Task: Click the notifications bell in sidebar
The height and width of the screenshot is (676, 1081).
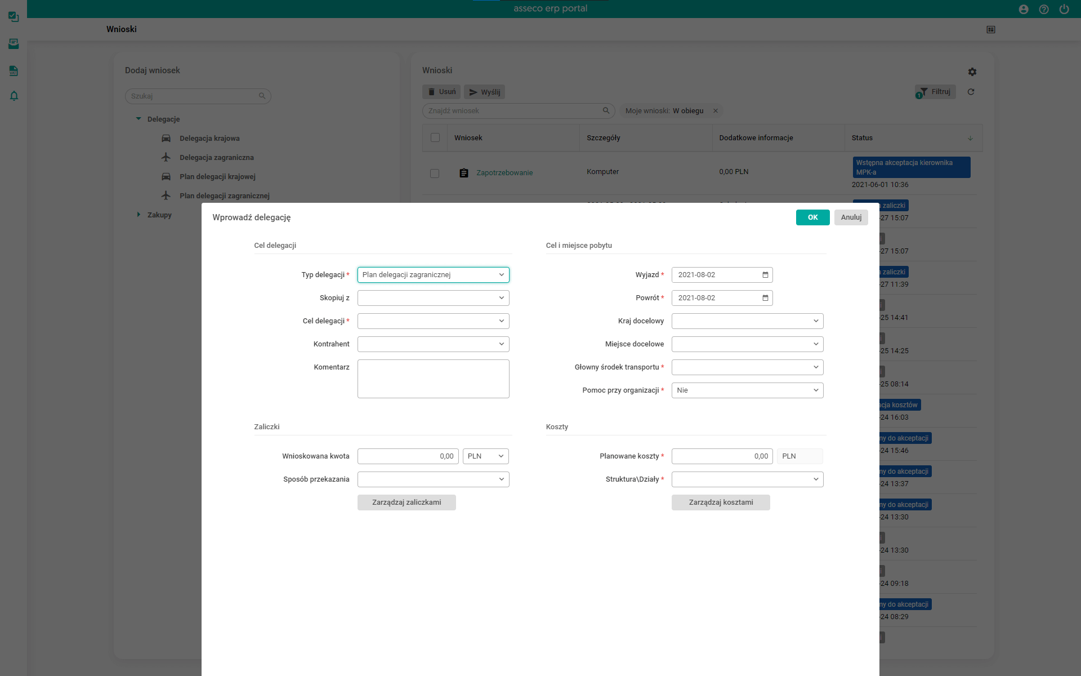Action: coord(14,96)
